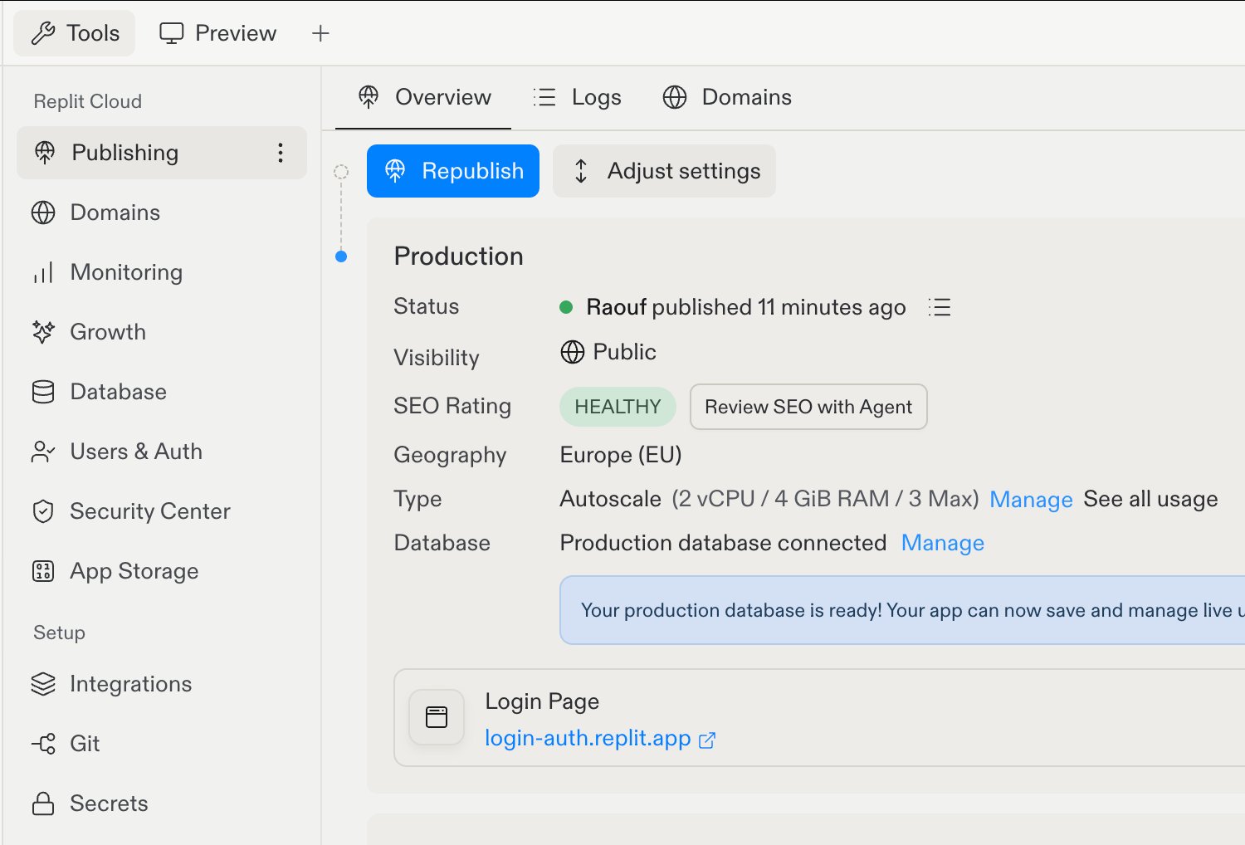Open the Git panel
The image size is (1245, 845).
pos(162,744)
